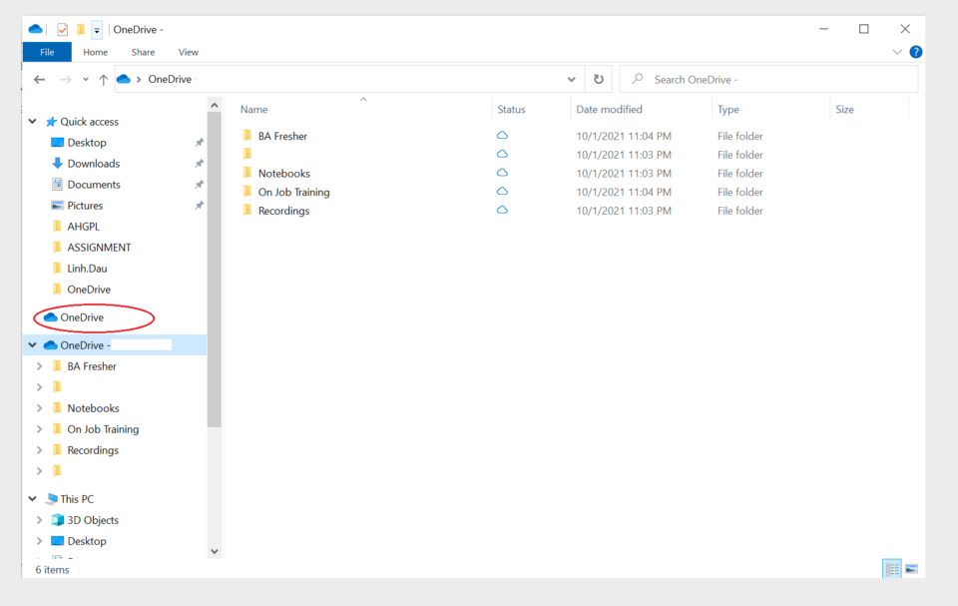
Task: Expand On Job Training in the navigation tree
Action: pos(40,429)
